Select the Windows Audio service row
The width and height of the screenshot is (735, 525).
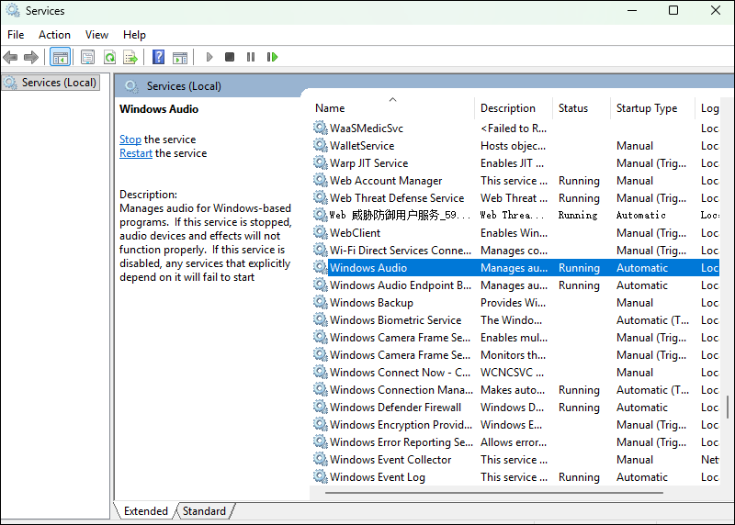515,267
